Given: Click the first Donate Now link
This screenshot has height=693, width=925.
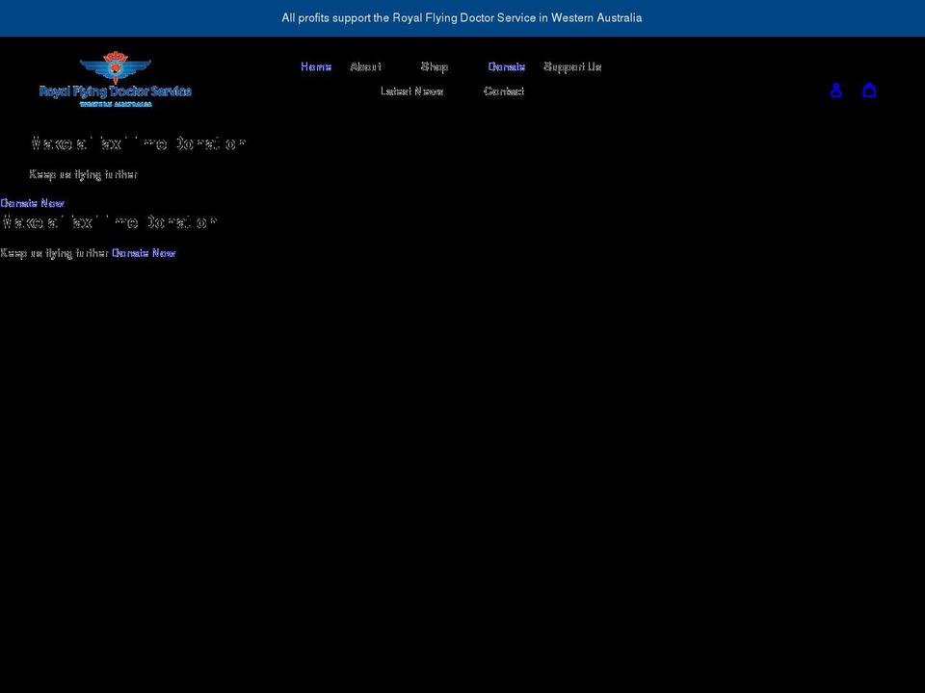Looking at the screenshot, I should [x=32, y=203].
